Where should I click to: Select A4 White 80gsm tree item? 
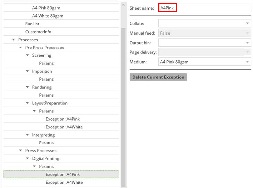[48, 16]
